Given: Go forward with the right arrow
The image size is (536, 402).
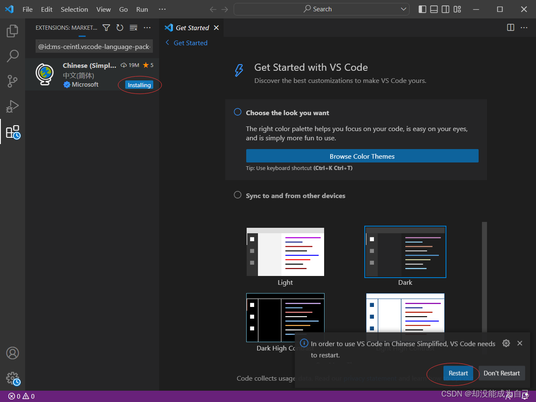Looking at the screenshot, I should (x=225, y=9).
